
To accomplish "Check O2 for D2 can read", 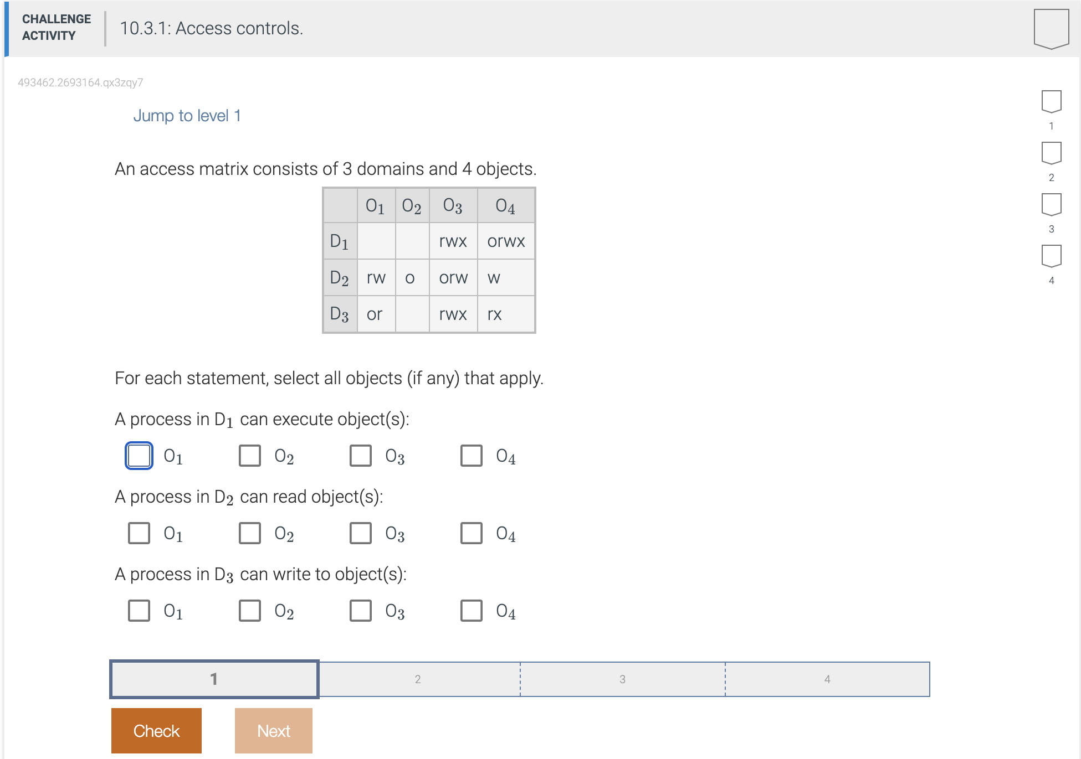I will click(250, 533).
